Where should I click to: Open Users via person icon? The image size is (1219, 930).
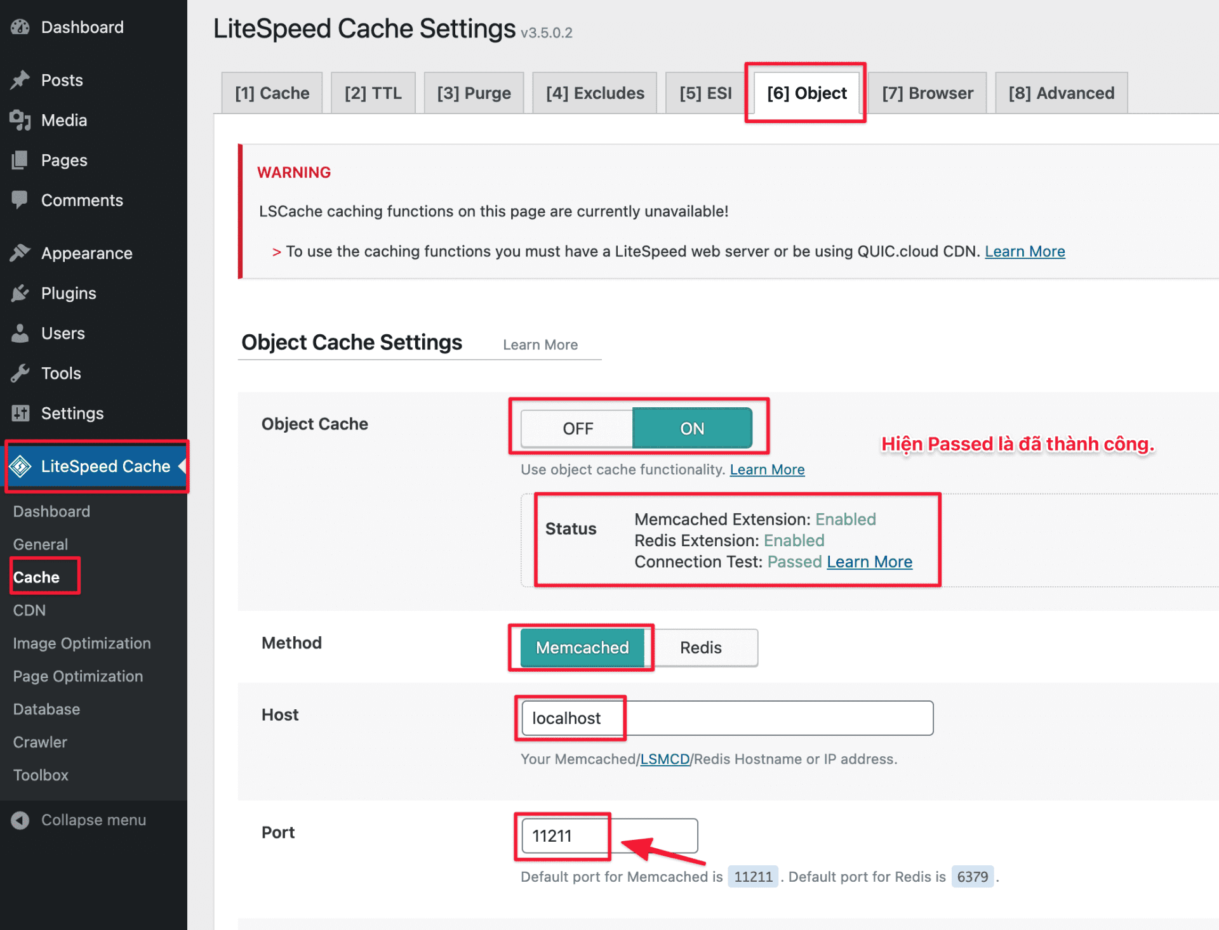coord(21,333)
